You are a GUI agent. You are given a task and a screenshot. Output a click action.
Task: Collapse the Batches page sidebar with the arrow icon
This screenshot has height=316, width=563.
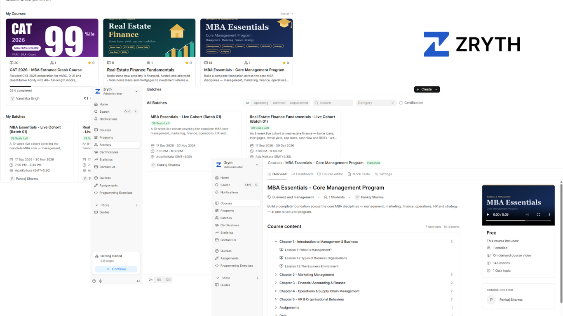[x=138, y=281]
